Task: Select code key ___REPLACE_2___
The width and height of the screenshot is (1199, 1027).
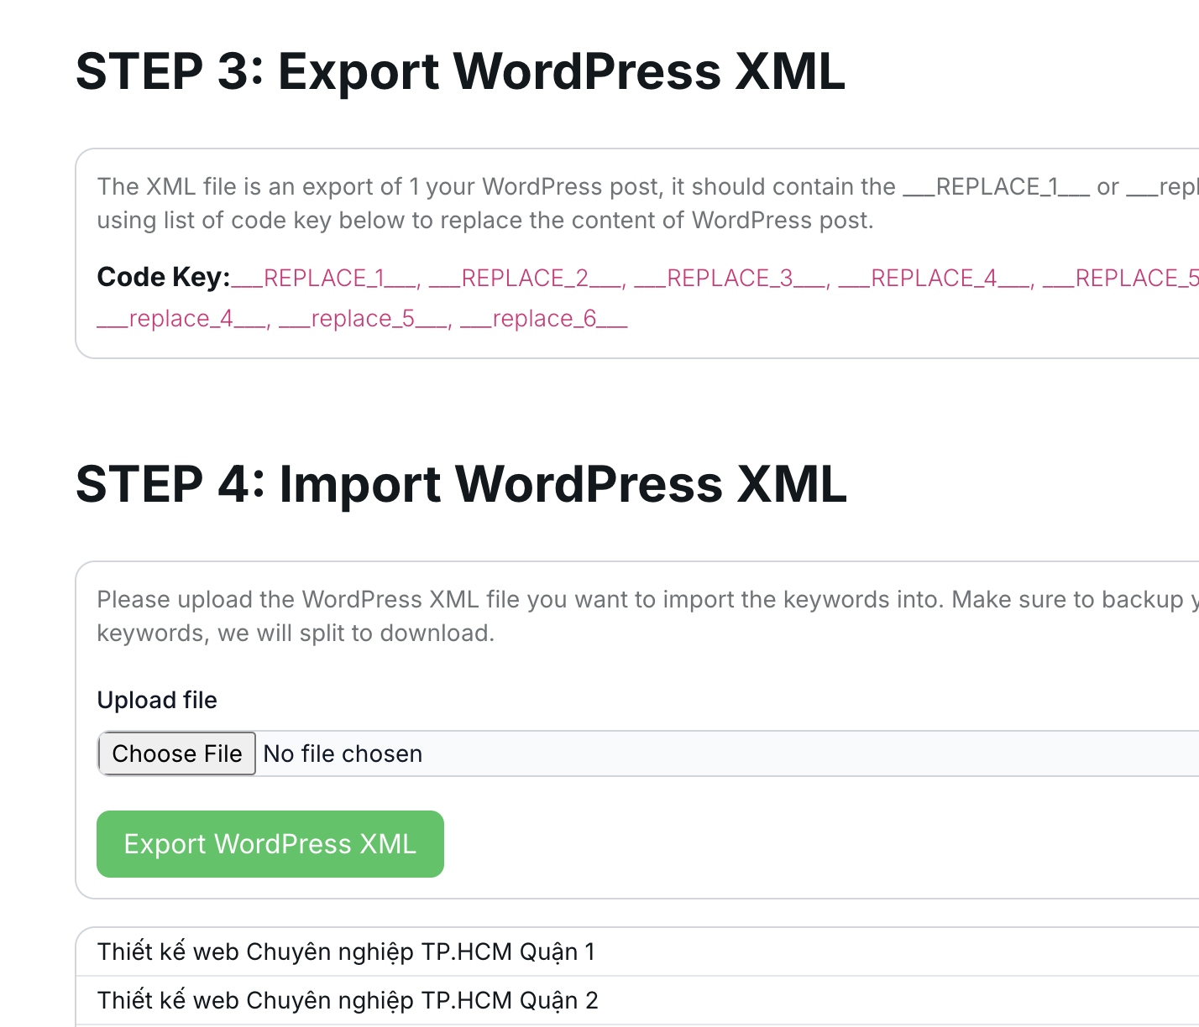Action: [526, 279]
